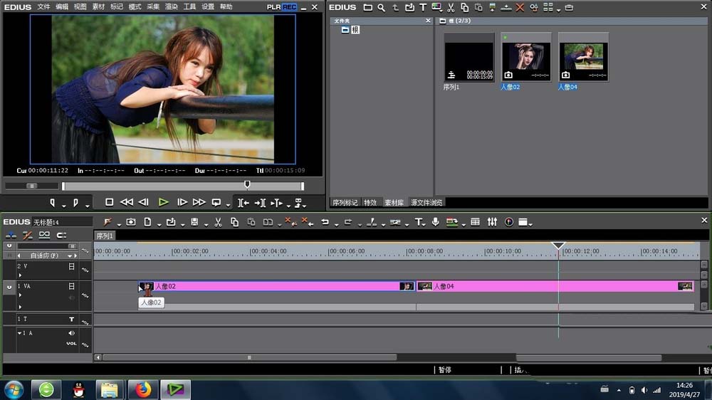
Task: Click the undo icon in timeline toolbar
Action: [x=325, y=222]
